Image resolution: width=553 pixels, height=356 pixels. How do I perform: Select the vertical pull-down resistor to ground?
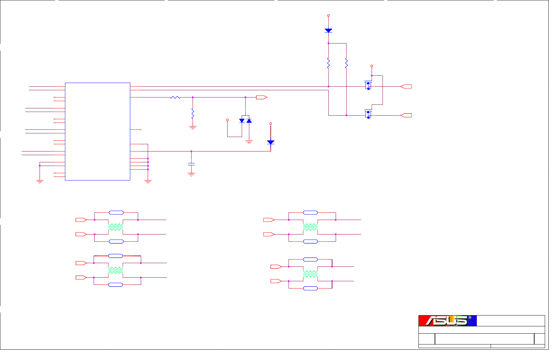click(x=193, y=113)
